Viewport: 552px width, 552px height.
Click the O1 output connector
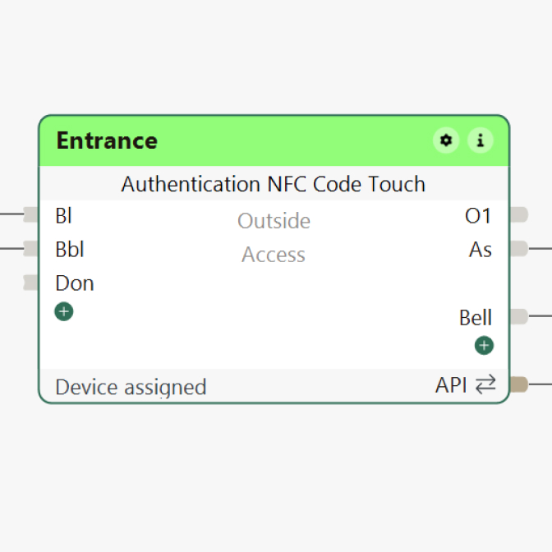tap(518, 215)
